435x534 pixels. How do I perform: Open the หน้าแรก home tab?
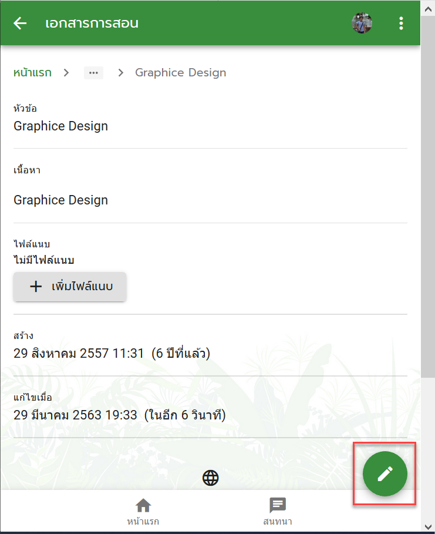pyautogui.click(x=143, y=511)
